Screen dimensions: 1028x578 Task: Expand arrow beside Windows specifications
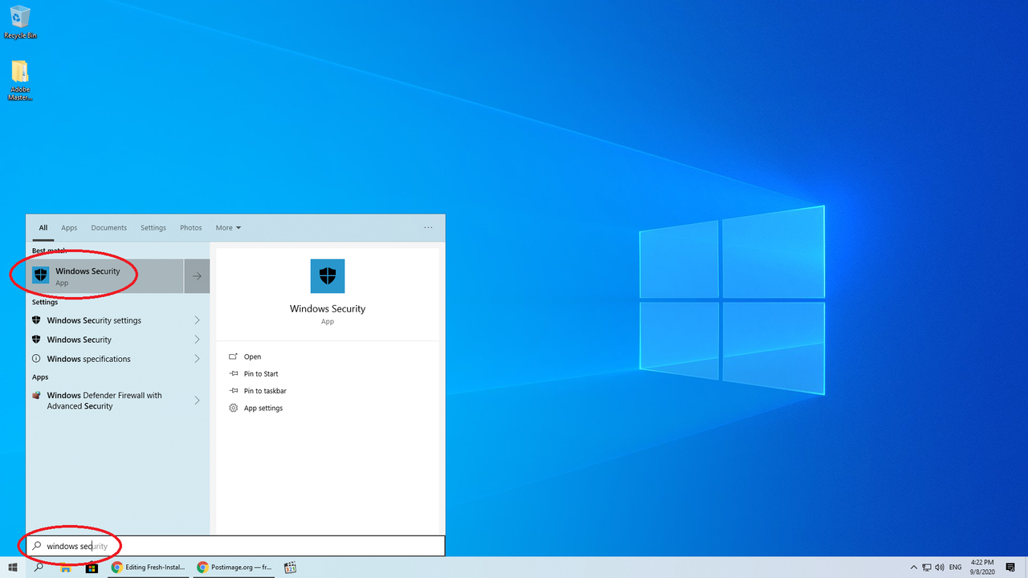(197, 359)
